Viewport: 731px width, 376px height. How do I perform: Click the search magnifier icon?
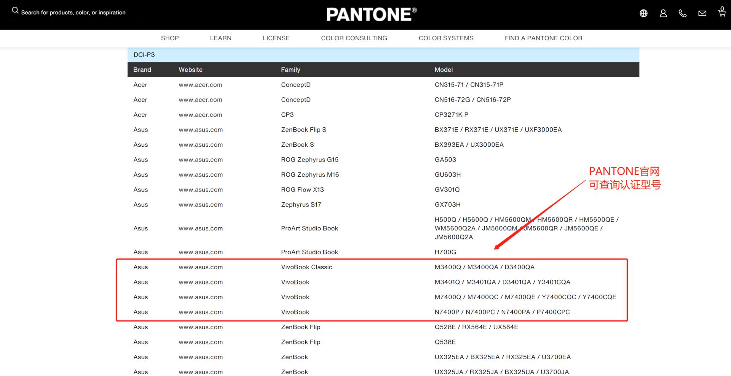point(15,10)
